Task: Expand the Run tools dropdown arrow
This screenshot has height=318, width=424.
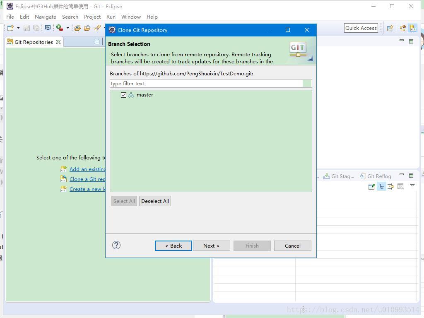Action: [x=67, y=28]
